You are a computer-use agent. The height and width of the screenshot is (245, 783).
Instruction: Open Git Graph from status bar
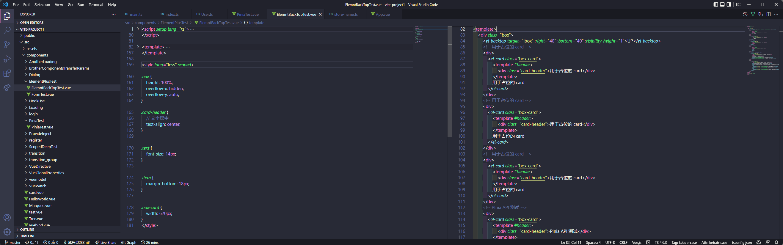128,242
